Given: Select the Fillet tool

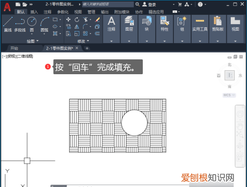Looking at the screenshot, I should [x=85, y=26].
